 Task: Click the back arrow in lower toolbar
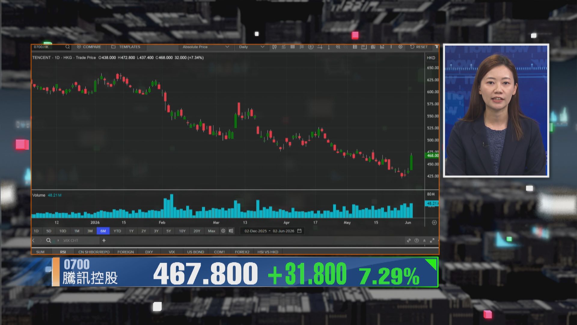tap(33, 240)
